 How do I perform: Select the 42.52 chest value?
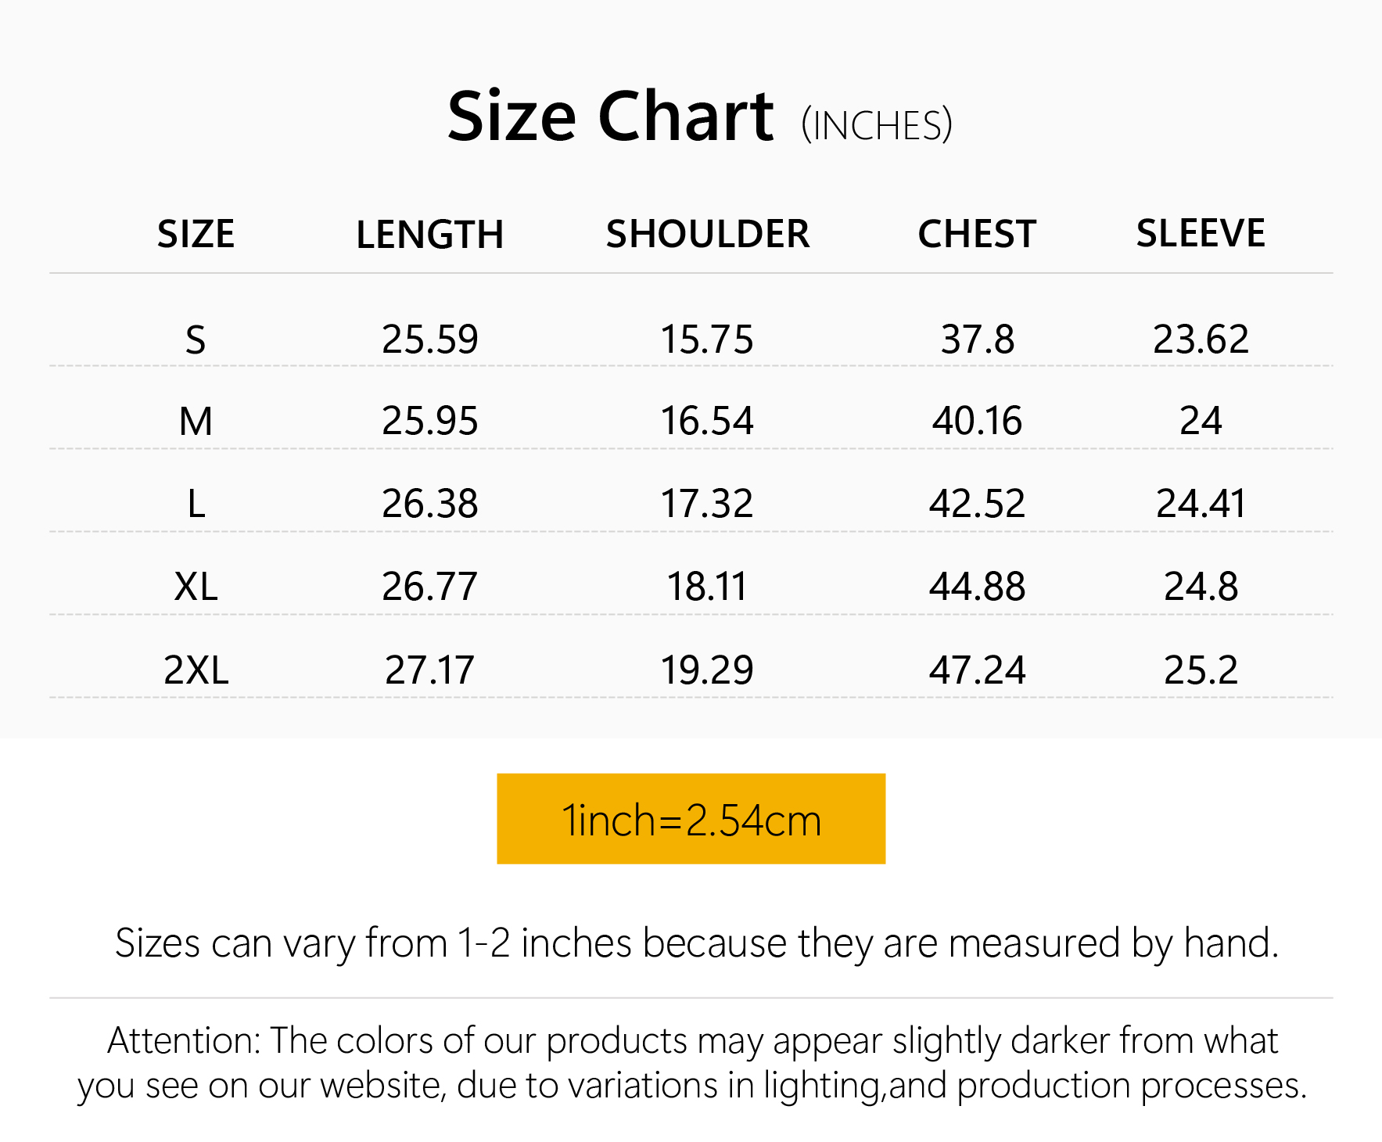click(x=977, y=504)
